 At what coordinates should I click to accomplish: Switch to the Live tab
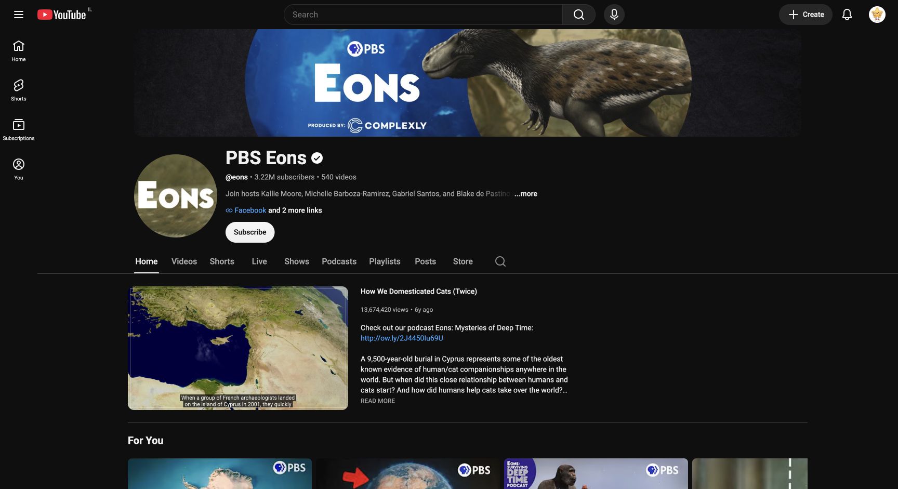pos(259,261)
